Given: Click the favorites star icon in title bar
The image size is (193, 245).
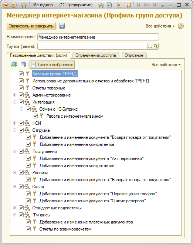Looking at the screenshot, I should pyautogui.click(x=24, y=5).
